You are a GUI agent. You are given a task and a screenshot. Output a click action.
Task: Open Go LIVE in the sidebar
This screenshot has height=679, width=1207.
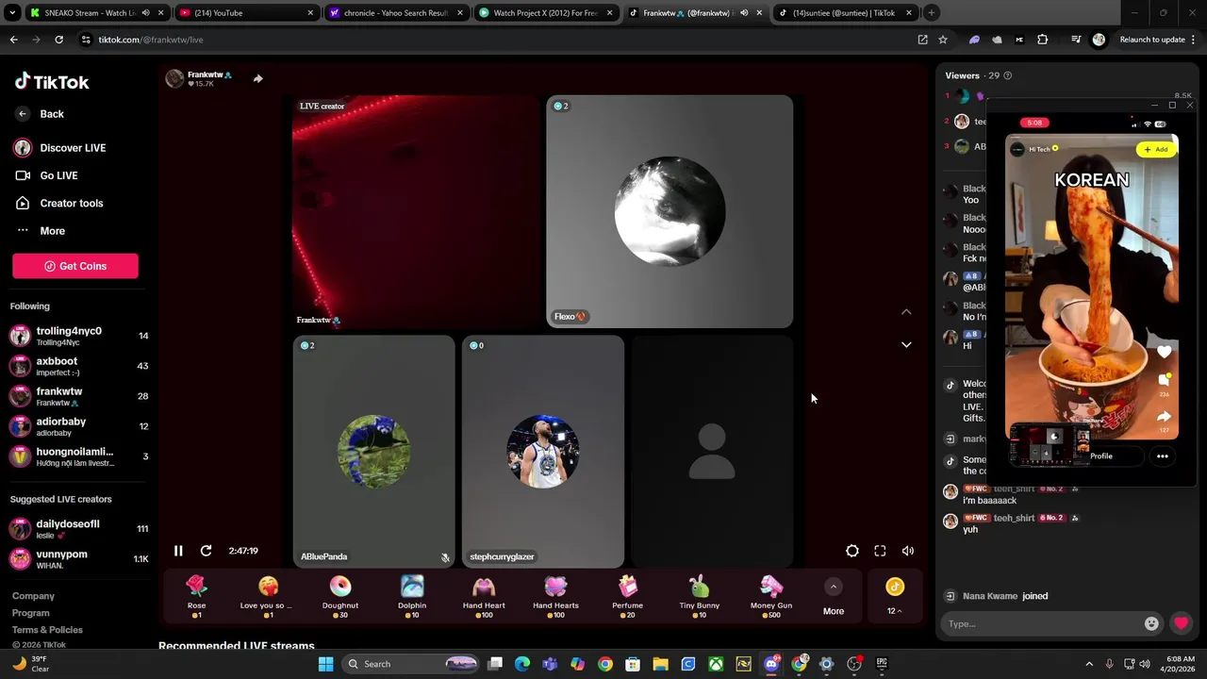click(47, 175)
